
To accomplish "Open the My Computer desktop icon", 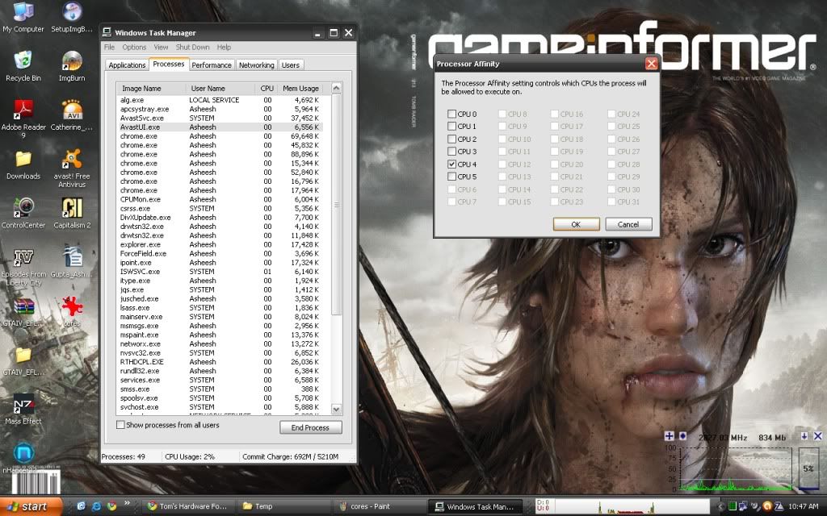I will [x=23, y=18].
